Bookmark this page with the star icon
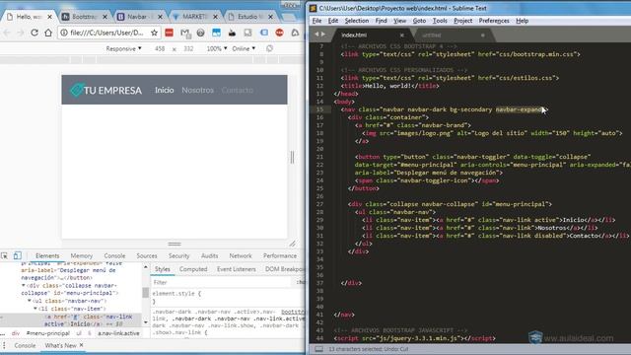 pos(154,33)
